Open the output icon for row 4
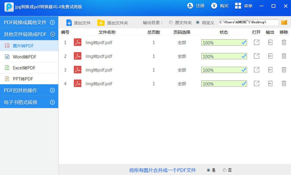Viewport: 291px width, 175px height. point(270,83)
